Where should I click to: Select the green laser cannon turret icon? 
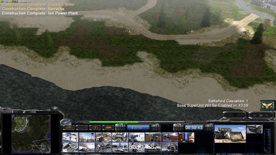pyautogui.click(x=153, y=137)
